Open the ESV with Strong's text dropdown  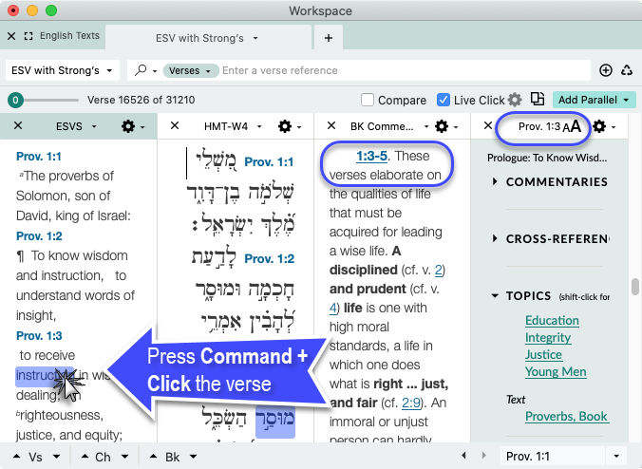[x=63, y=70]
